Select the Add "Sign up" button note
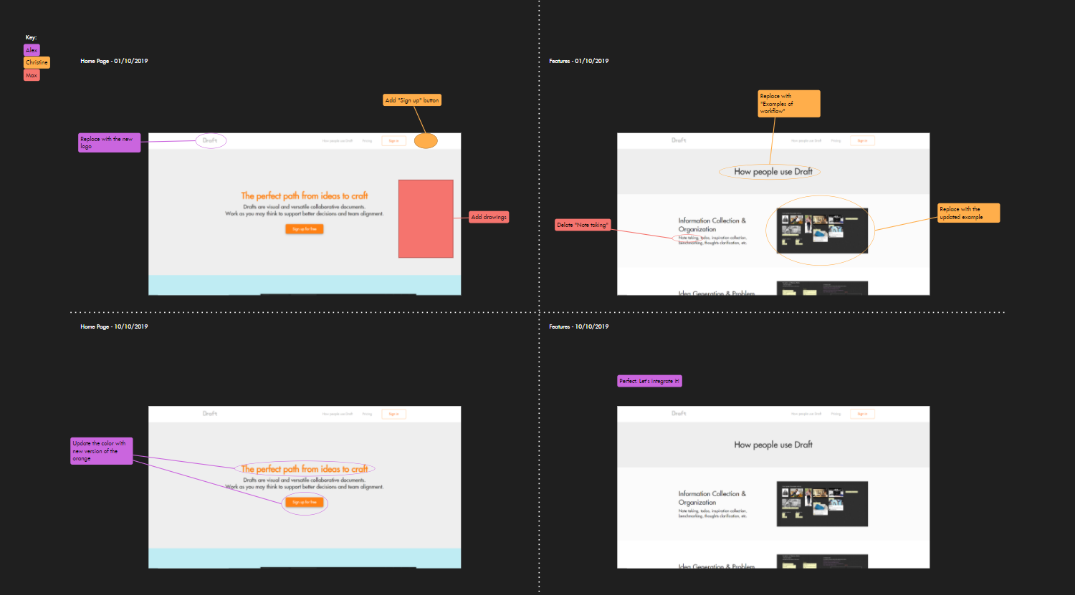Image resolution: width=1075 pixels, height=595 pixels. pos(412,100)
